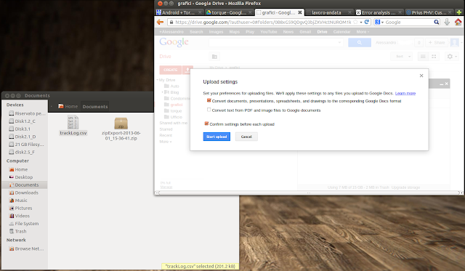Open the Sort dropdown in Drive
Screen dimensions: 465x271
point(401,57)
